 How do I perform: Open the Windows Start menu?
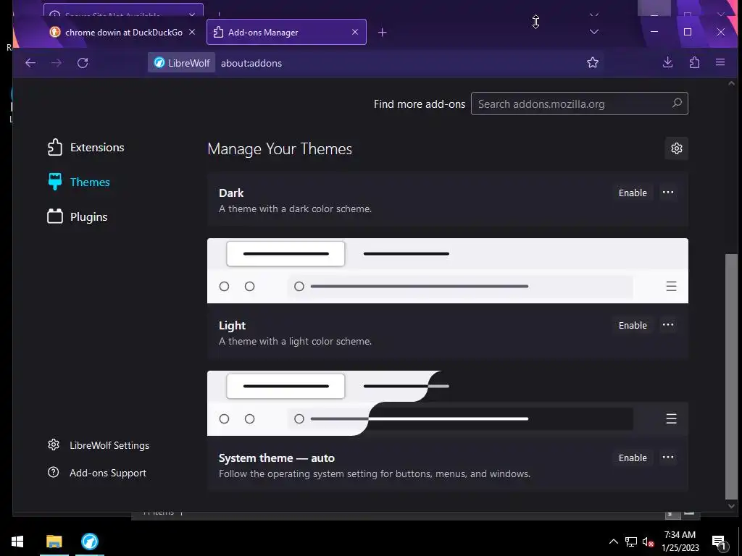[17, 542]
